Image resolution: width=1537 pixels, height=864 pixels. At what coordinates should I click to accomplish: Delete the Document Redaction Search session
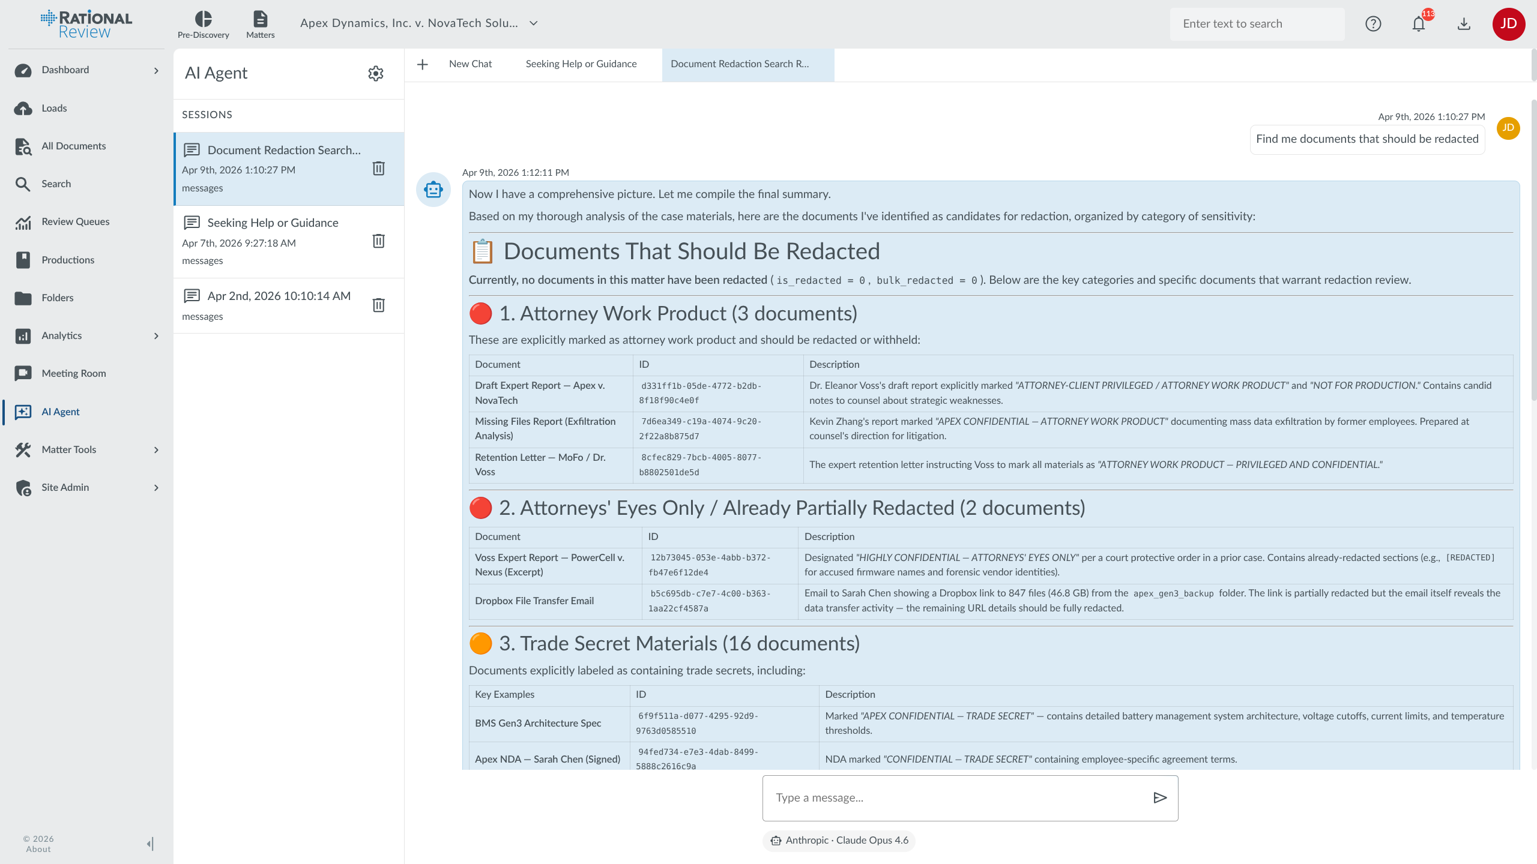[x=378, y=169]
